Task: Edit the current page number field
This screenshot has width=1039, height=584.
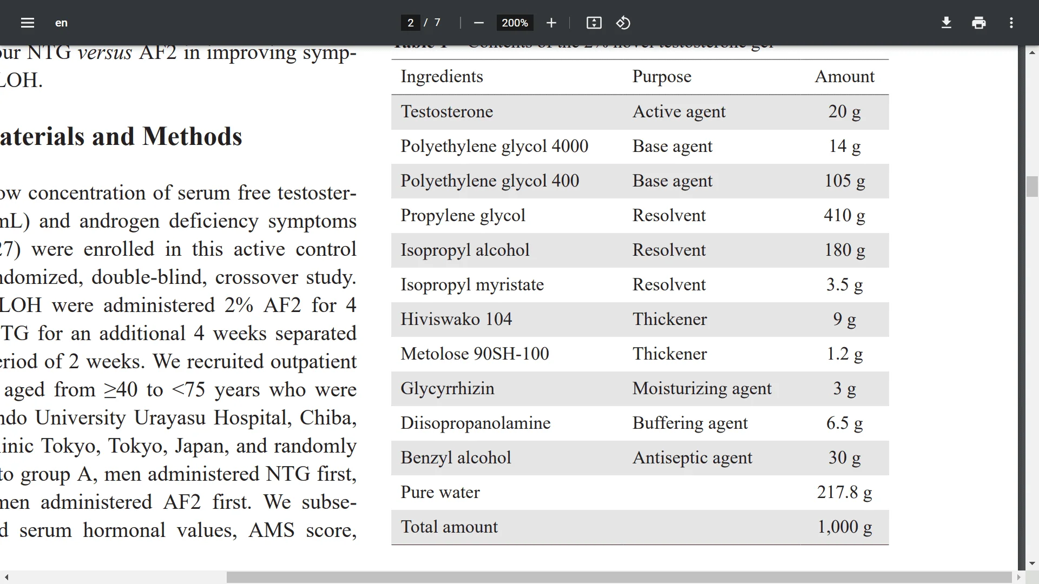Action: click(410, 23)
